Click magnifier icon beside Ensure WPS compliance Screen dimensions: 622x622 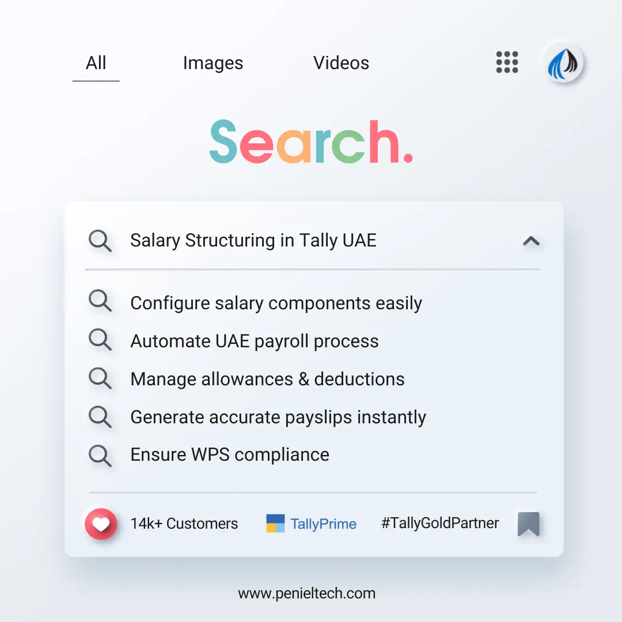click(100, 455)
